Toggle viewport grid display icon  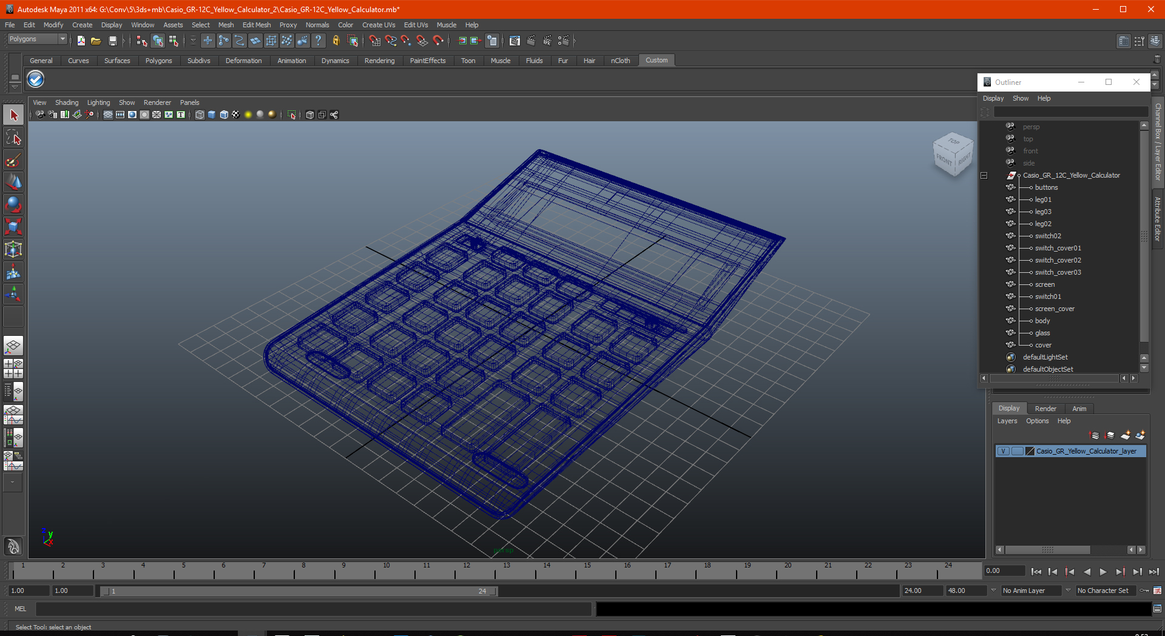108,115
